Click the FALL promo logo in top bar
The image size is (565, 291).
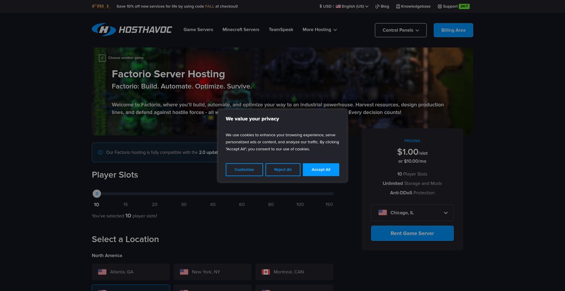102,7
